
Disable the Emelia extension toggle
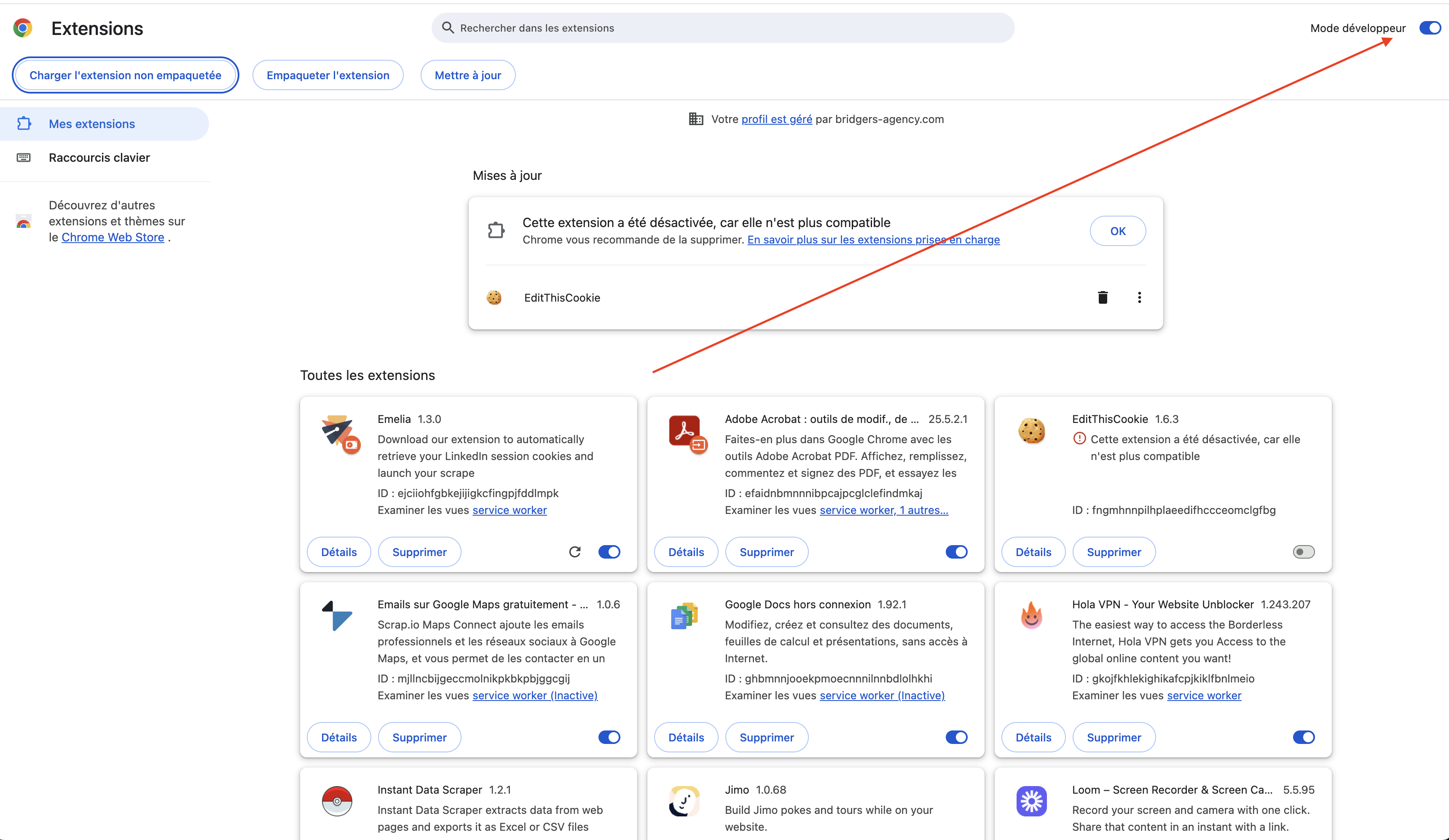tap(609, 552)
